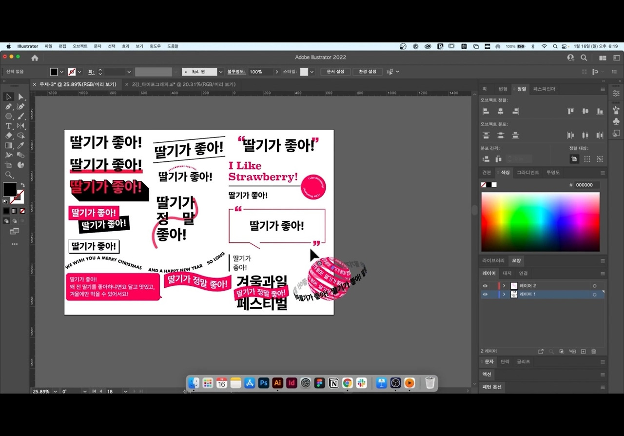This screenshot has height=436, width=624.
Task: Click the 문서 설정 button
Action: click(335, 72)
